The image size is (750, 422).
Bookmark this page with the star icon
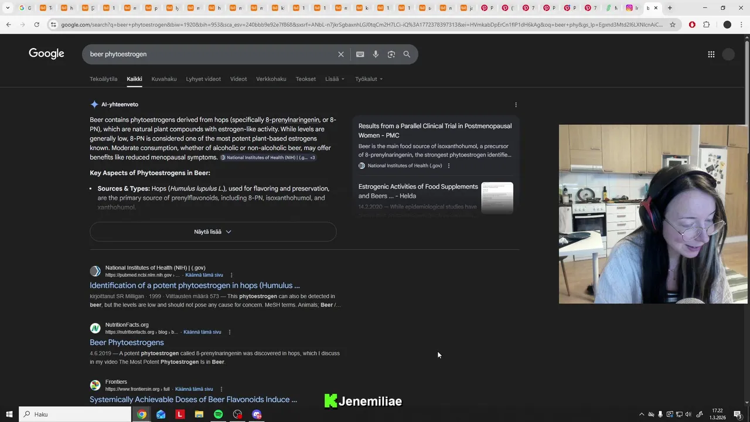click(673, 25)
